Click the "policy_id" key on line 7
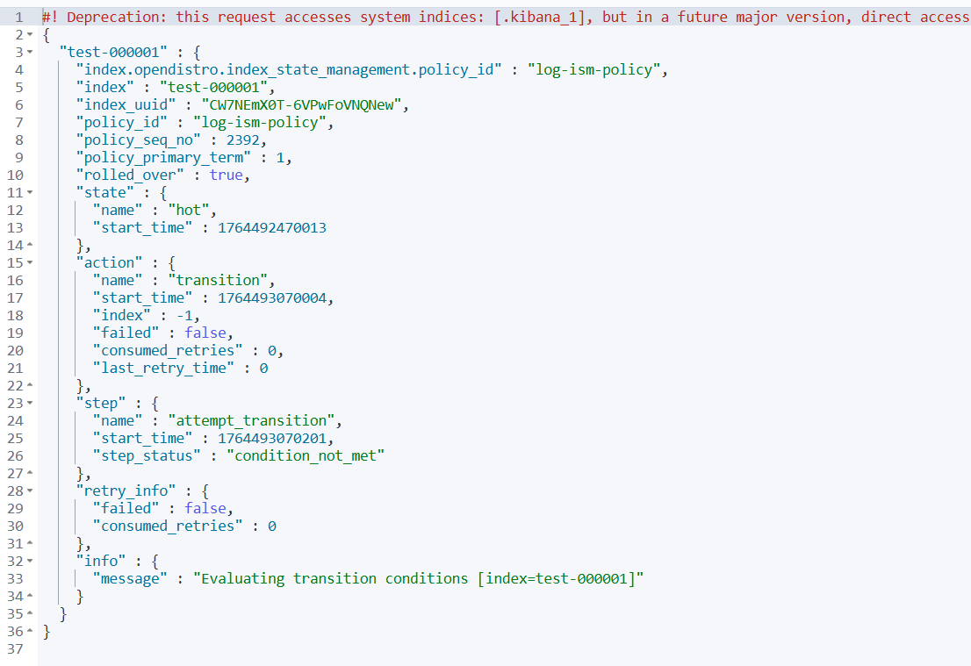Viewport: 971px width, 666px height. pos(122,123)
